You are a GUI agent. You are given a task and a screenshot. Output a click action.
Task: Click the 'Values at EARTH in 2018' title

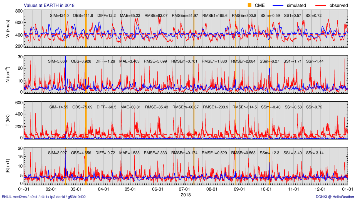pos(49,5)
